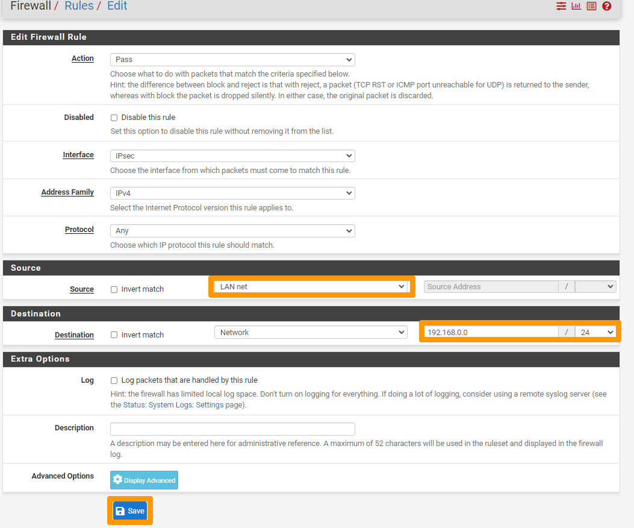The image size is (634, 528).
Task: Open the Source type dropdown LAN net
Action: tap(311, 287)
